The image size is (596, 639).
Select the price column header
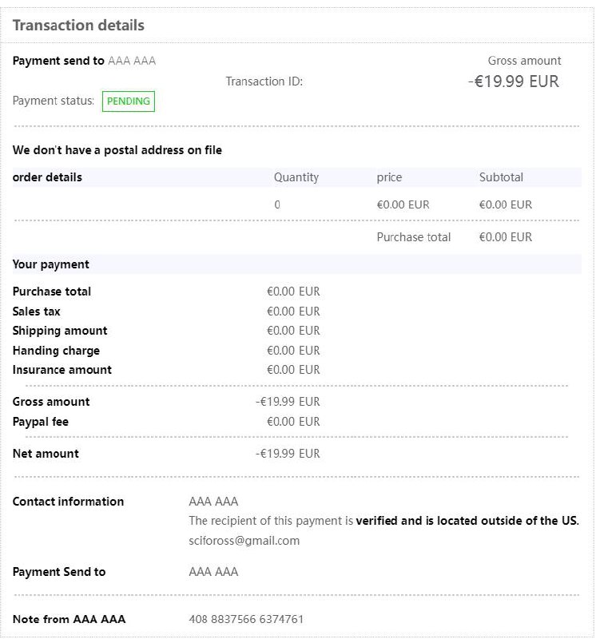click(389, 177)
